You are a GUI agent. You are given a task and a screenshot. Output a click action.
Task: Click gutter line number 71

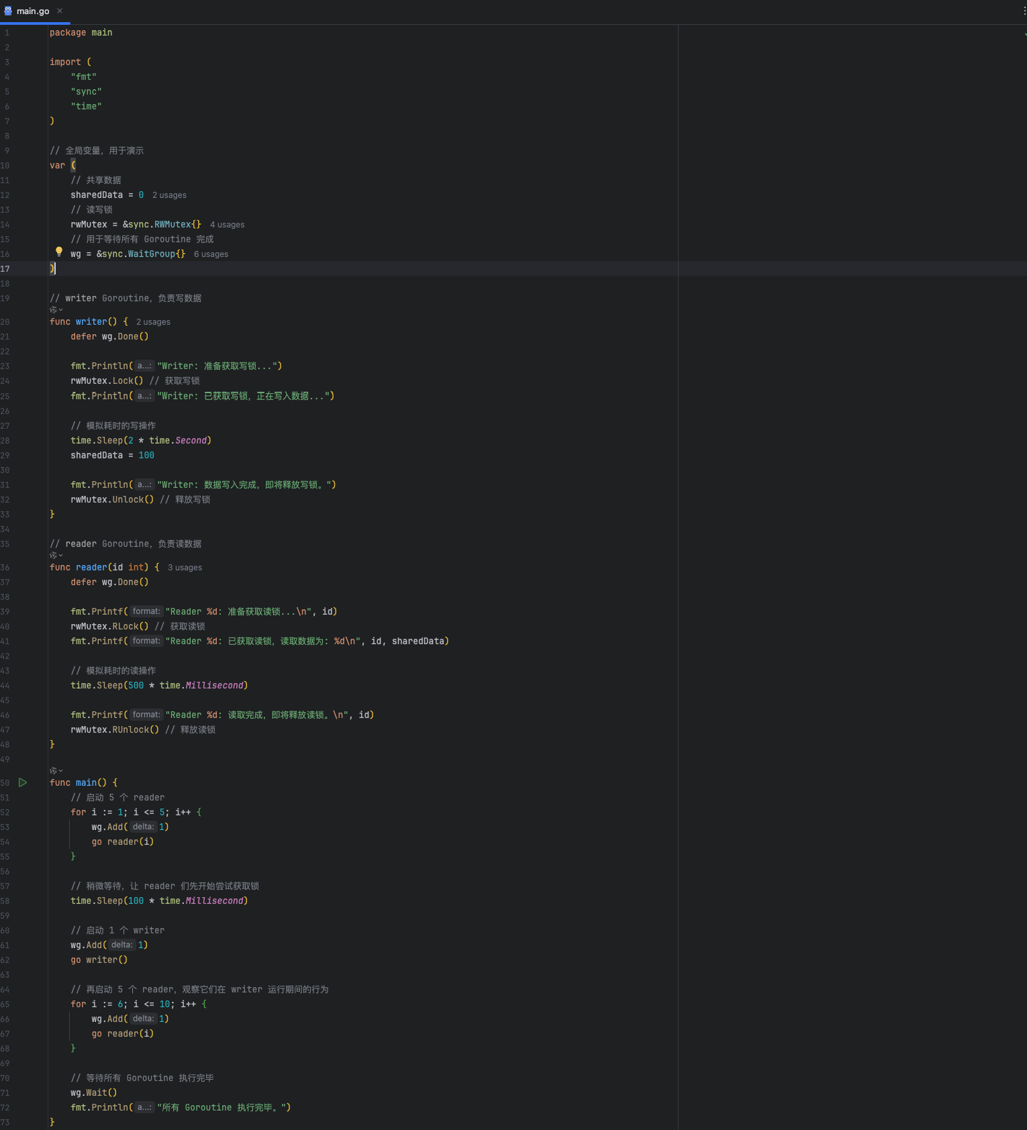5,1093
